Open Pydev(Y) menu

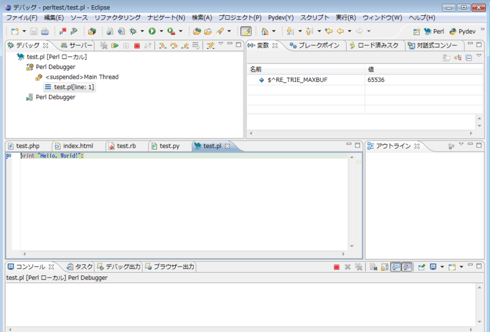pyautogui.click(x=281, y=18)
